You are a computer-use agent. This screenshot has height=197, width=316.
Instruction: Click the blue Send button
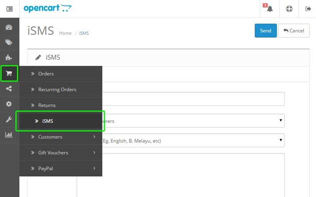pos(266,31)
